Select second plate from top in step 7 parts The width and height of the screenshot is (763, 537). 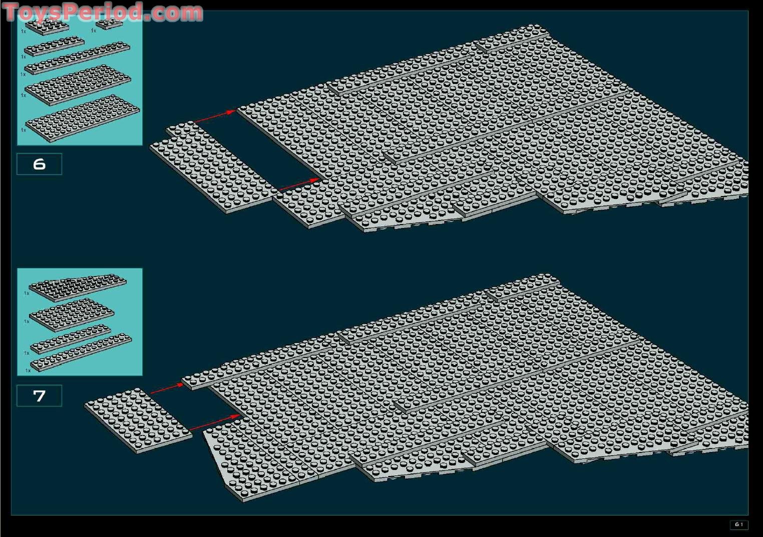click(x=72, y=315)
